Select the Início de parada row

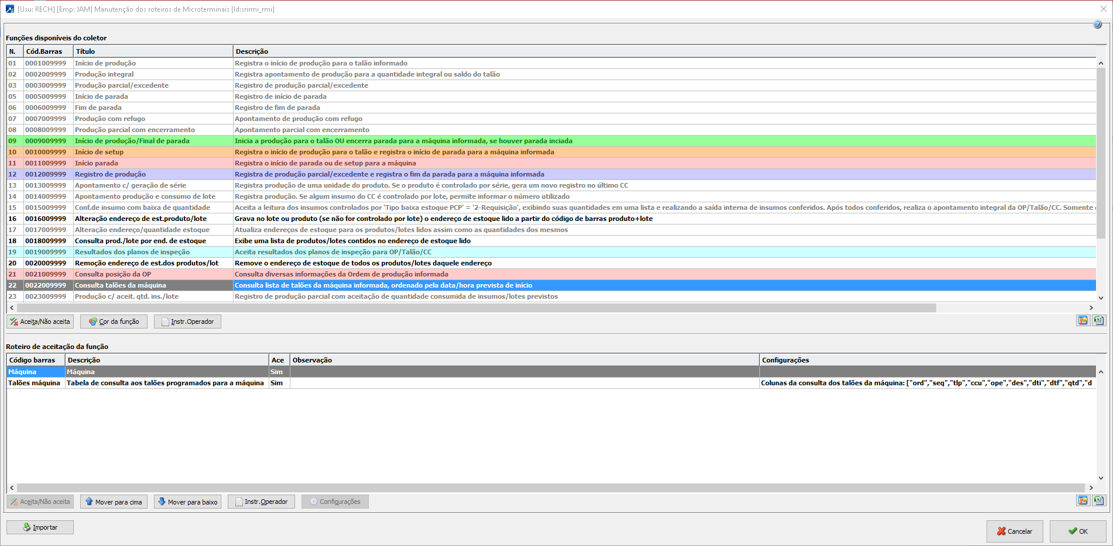(552, 96)
